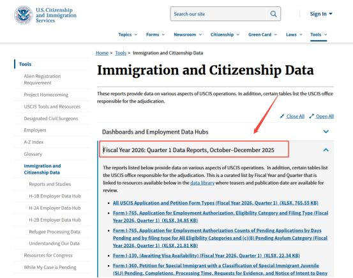Click the search magnifier icon
Screen dimensions: 353x278
coord(273,14)
